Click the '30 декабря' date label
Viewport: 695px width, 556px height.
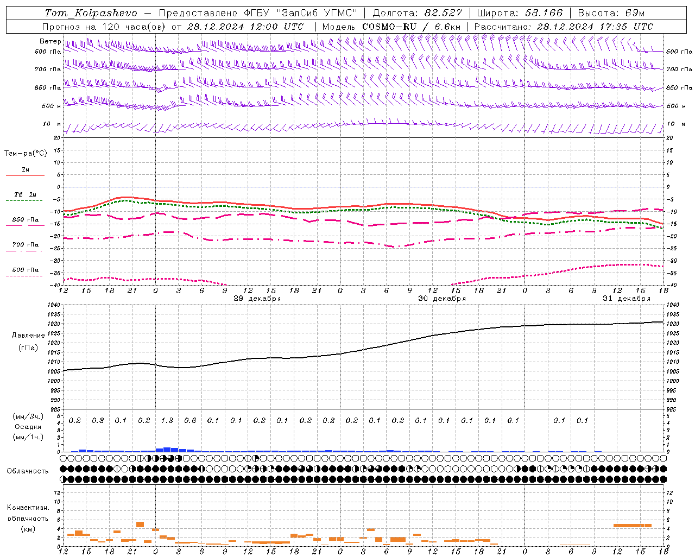442,299
